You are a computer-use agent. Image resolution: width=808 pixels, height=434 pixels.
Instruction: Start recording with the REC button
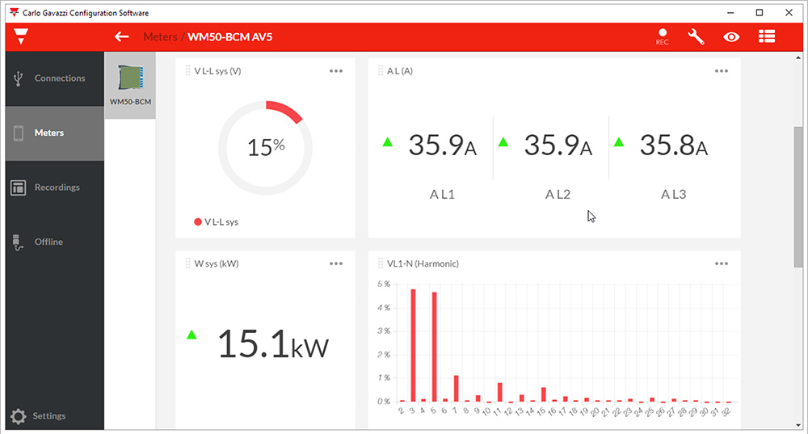[x=663, y=37]
